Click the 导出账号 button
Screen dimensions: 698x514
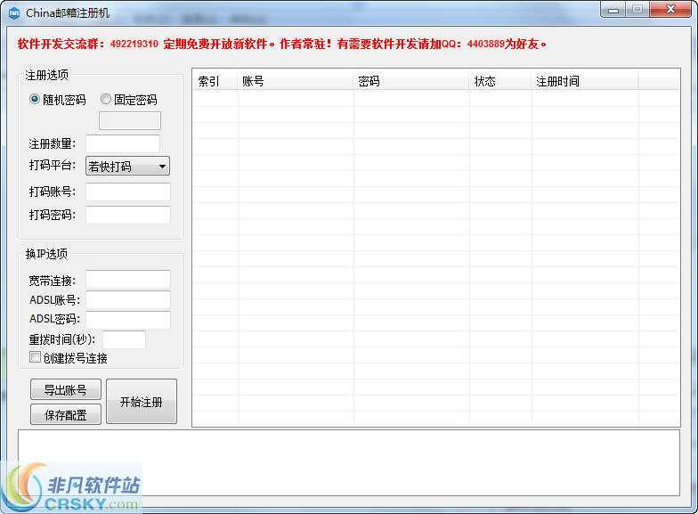tap(66, 390)
